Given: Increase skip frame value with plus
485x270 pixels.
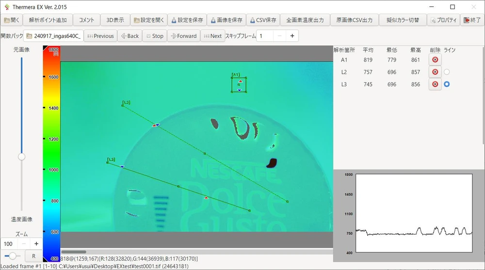Looking at the screenshot, I should point(292,36).
